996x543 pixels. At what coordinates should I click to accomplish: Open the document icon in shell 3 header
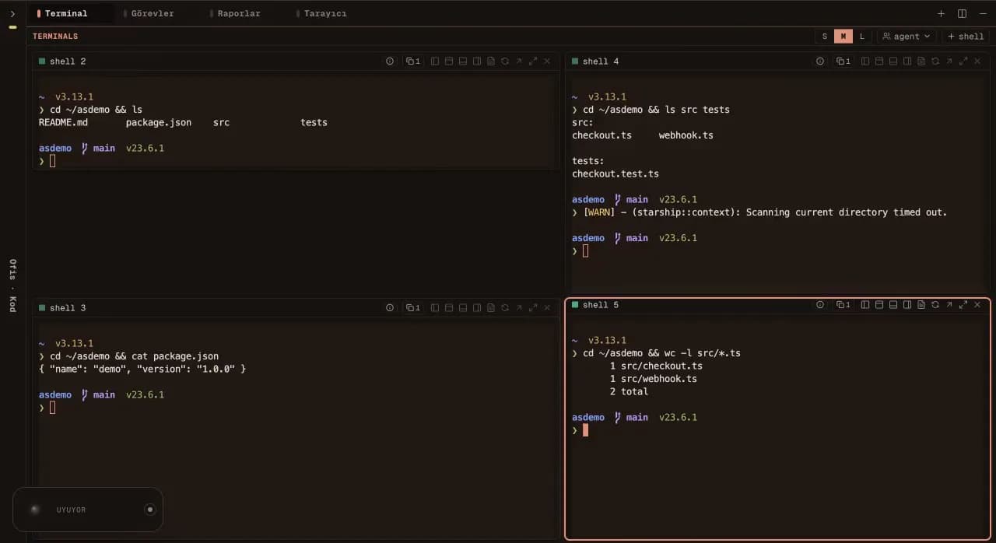click(x=491, y=308)
